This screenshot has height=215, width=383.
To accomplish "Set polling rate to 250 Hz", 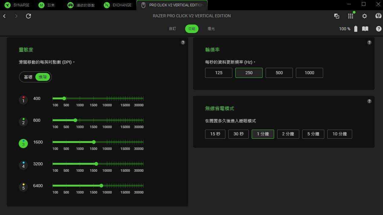I will (249, 73).
